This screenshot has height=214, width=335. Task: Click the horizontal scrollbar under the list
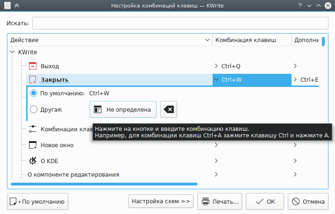(104, 184)
